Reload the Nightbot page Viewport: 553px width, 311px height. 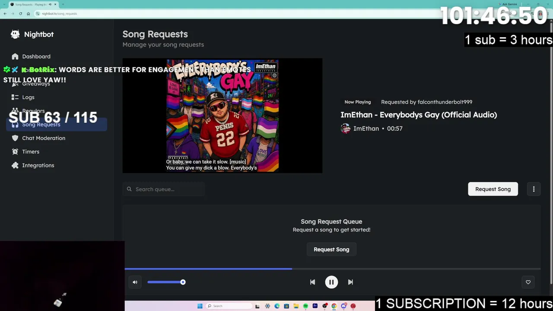coord(20,13)
